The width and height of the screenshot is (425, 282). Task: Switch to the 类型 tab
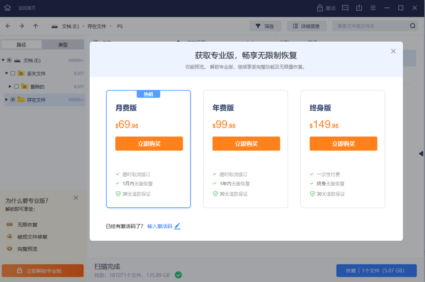tap(63, 45)
